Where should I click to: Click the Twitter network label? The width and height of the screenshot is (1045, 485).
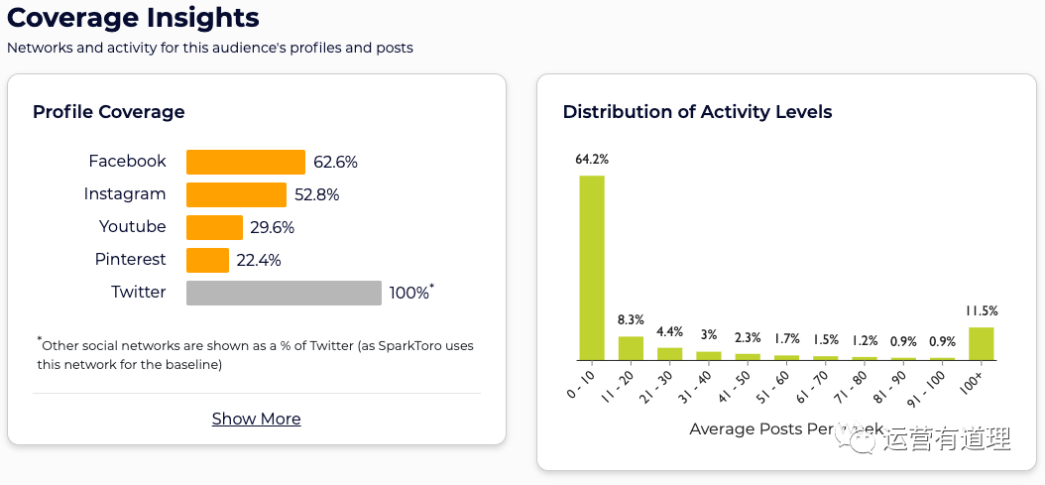pyautogui.click(x=139, y=292)
